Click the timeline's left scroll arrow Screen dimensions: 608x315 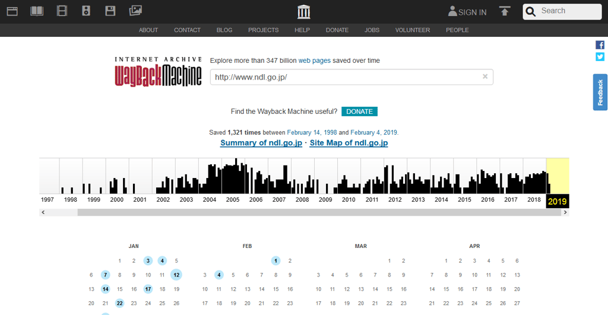click(42, 212)
